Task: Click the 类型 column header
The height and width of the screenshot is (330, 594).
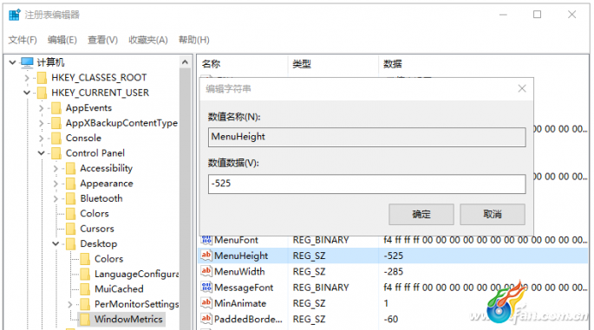Action: click(x=302, y=64)
